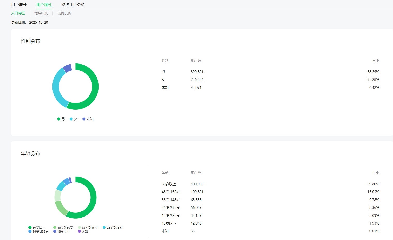Hide the 18岁以下 legend series
393x240 pixels.
tap(61, 231)
